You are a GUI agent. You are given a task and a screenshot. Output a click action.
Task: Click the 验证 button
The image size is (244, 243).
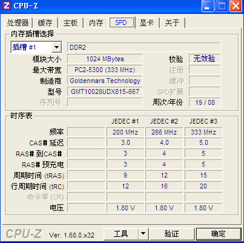(172, 234)
